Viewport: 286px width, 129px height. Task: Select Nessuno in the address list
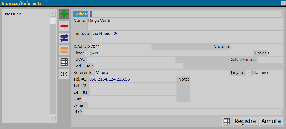(x=13, y=14)
